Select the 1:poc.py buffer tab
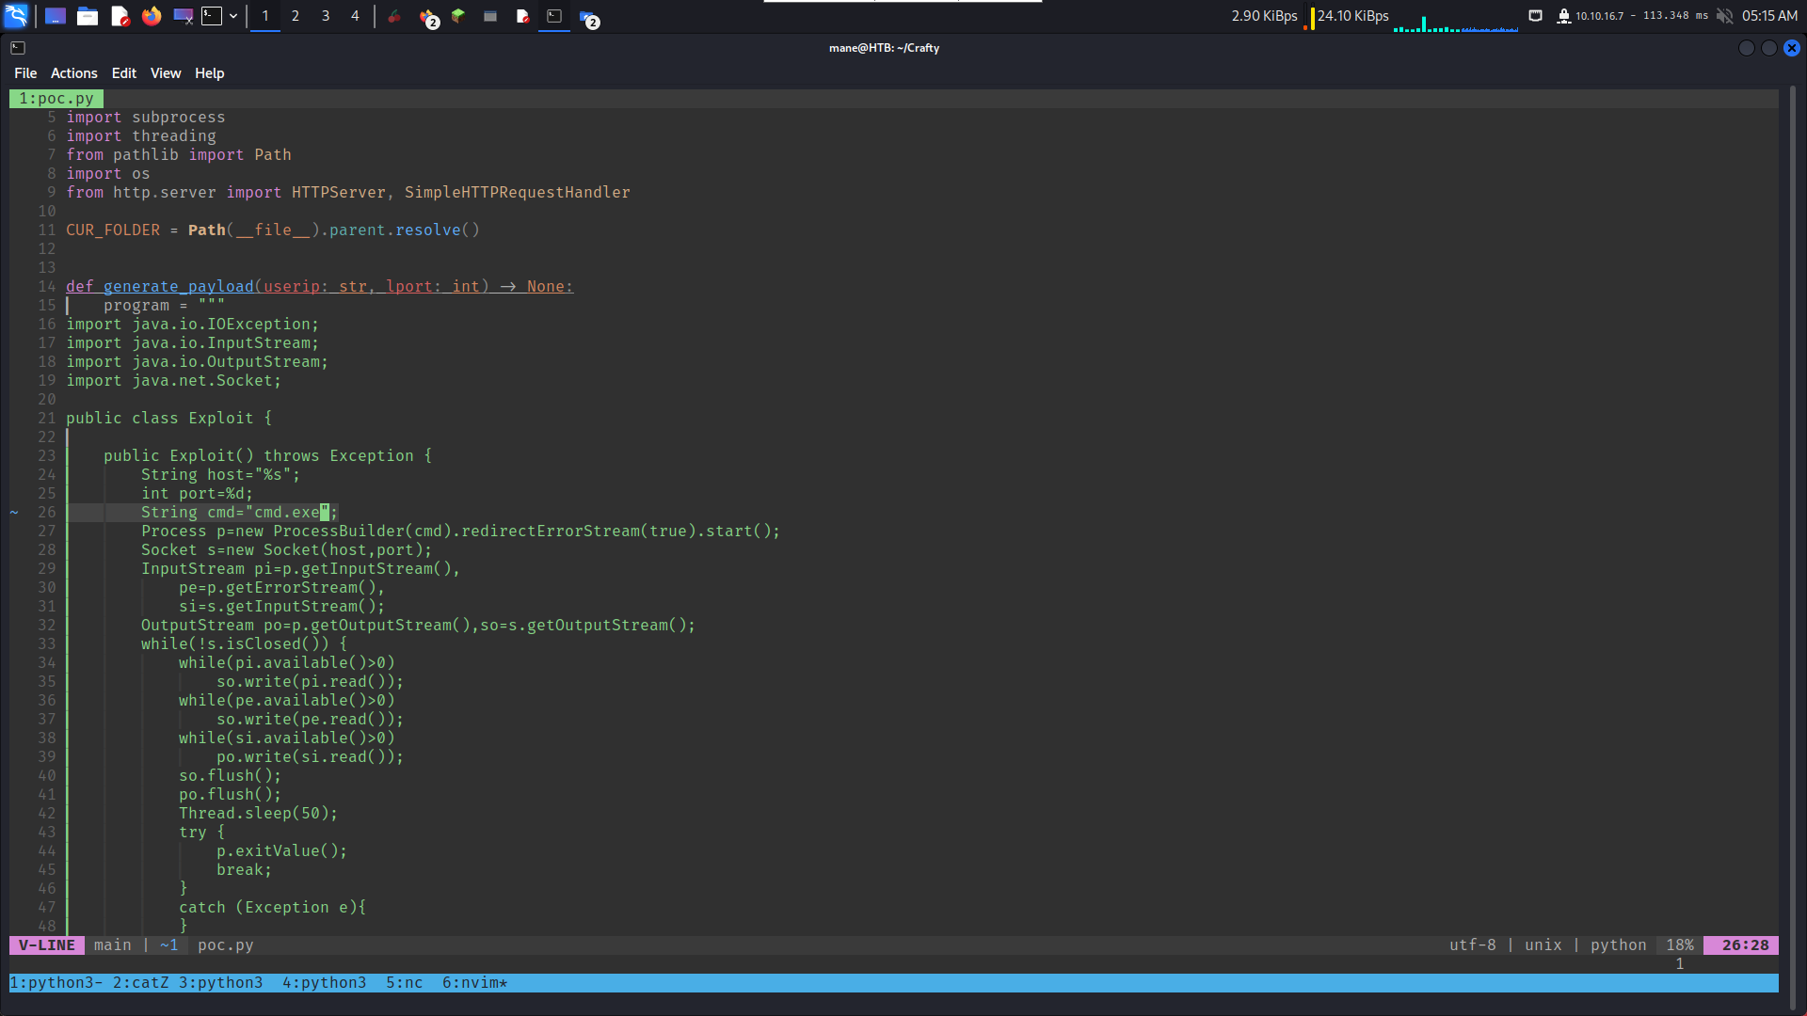Viewport: 1807px width, 1016px height. (56, 99)
